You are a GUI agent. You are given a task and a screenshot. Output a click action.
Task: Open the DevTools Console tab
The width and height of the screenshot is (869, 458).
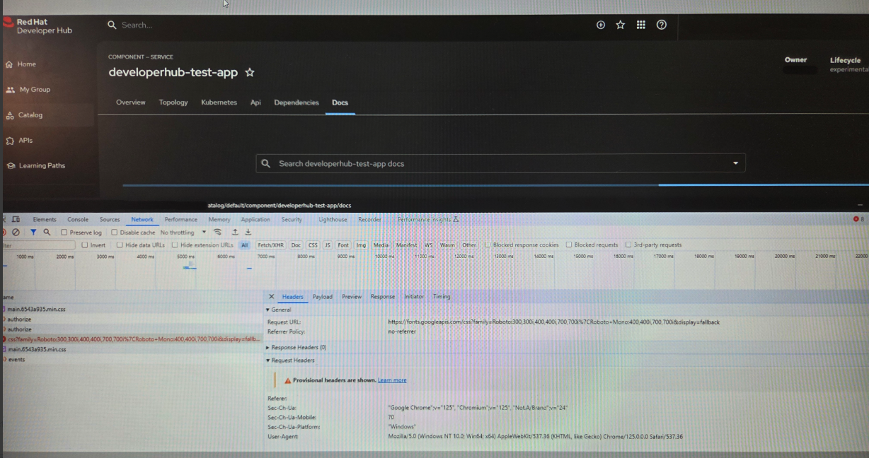pos(78,220)
